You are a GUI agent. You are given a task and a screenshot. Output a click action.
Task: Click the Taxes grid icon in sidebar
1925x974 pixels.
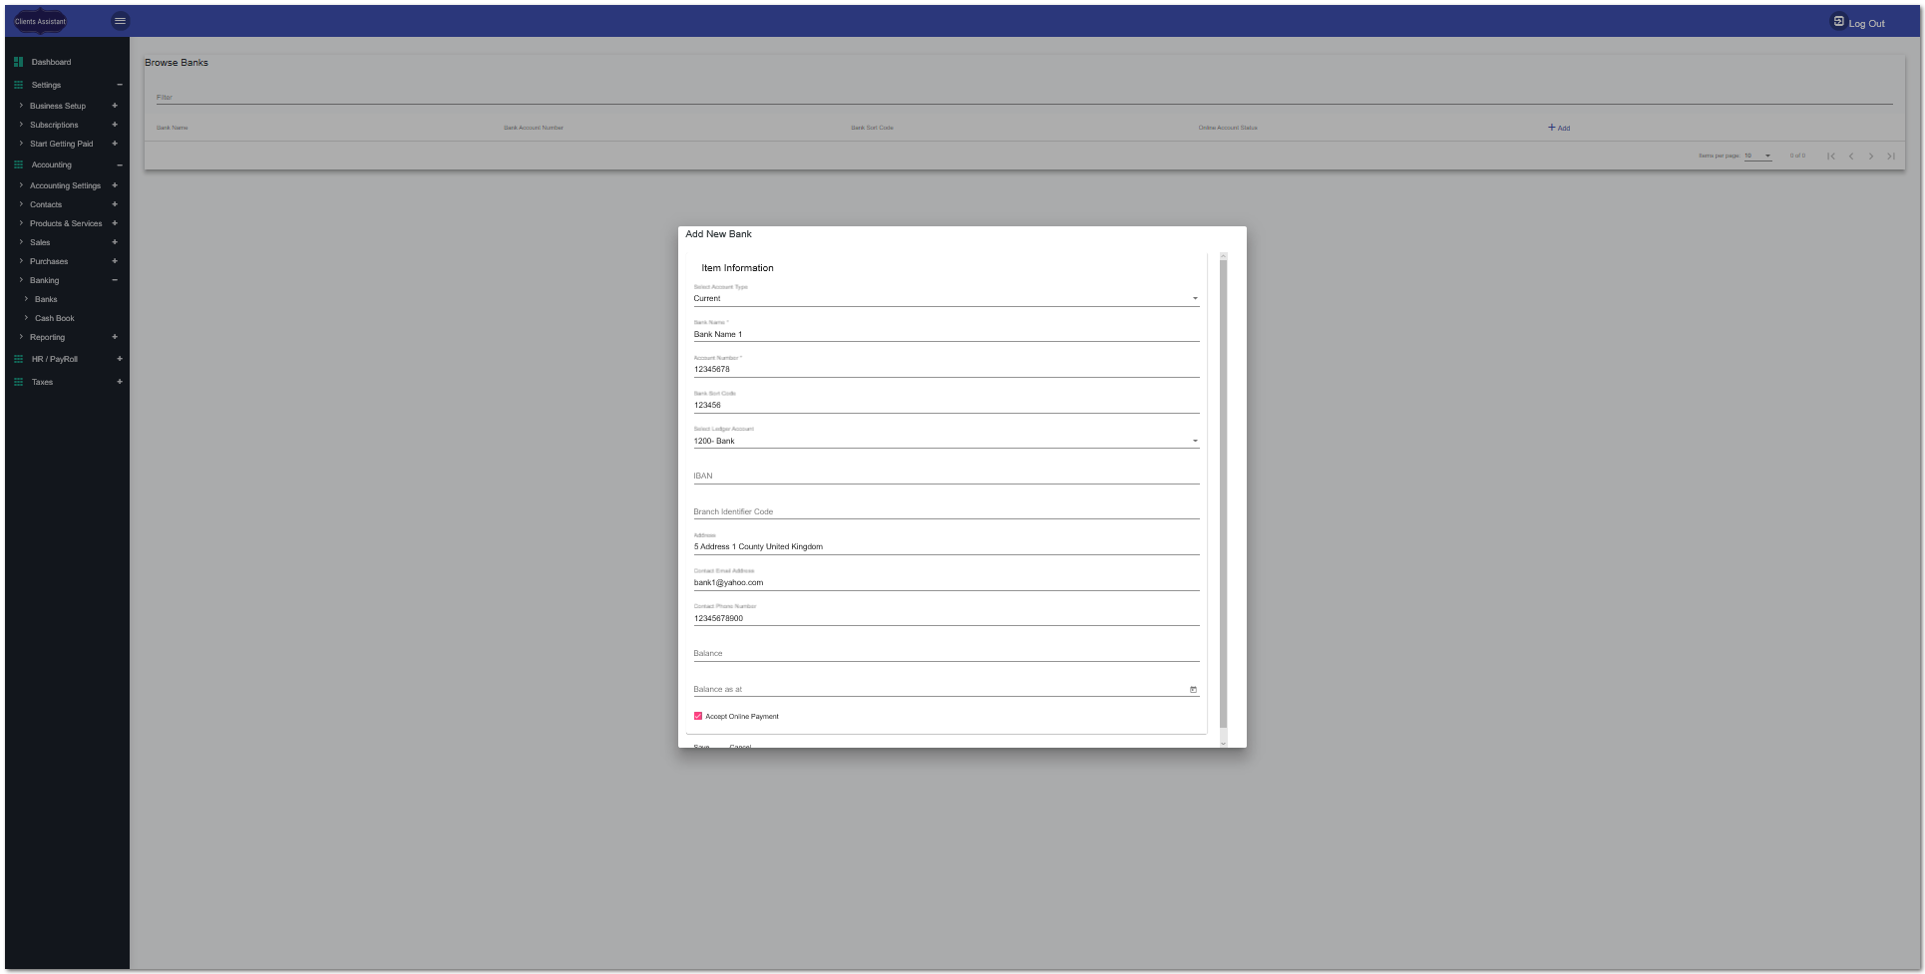coord(18,382)
